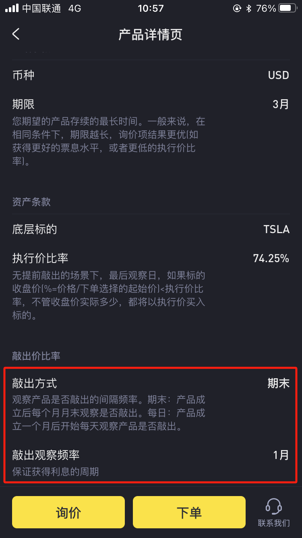The width and height of the screenshot is (302, 538).
Task: Tap the 币种 USD value
Action: click(279, 75)
